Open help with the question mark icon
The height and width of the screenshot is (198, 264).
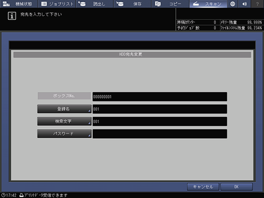257,4
